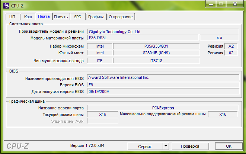Click the Набор микросхем label

pyautogui.click(x=67, y=46)
